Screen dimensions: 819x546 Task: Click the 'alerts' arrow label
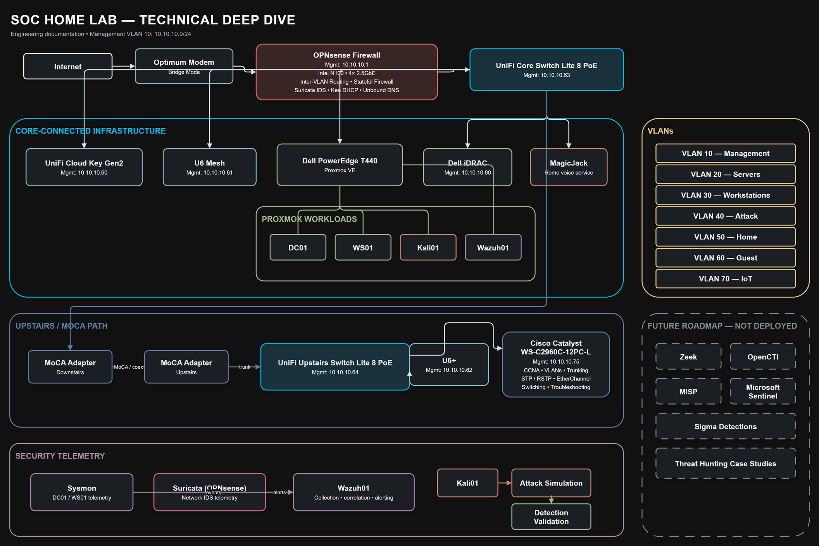pos(279,493)
